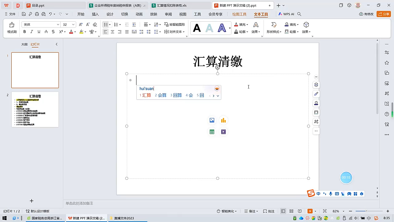Align text left

(x=106, y=32)
